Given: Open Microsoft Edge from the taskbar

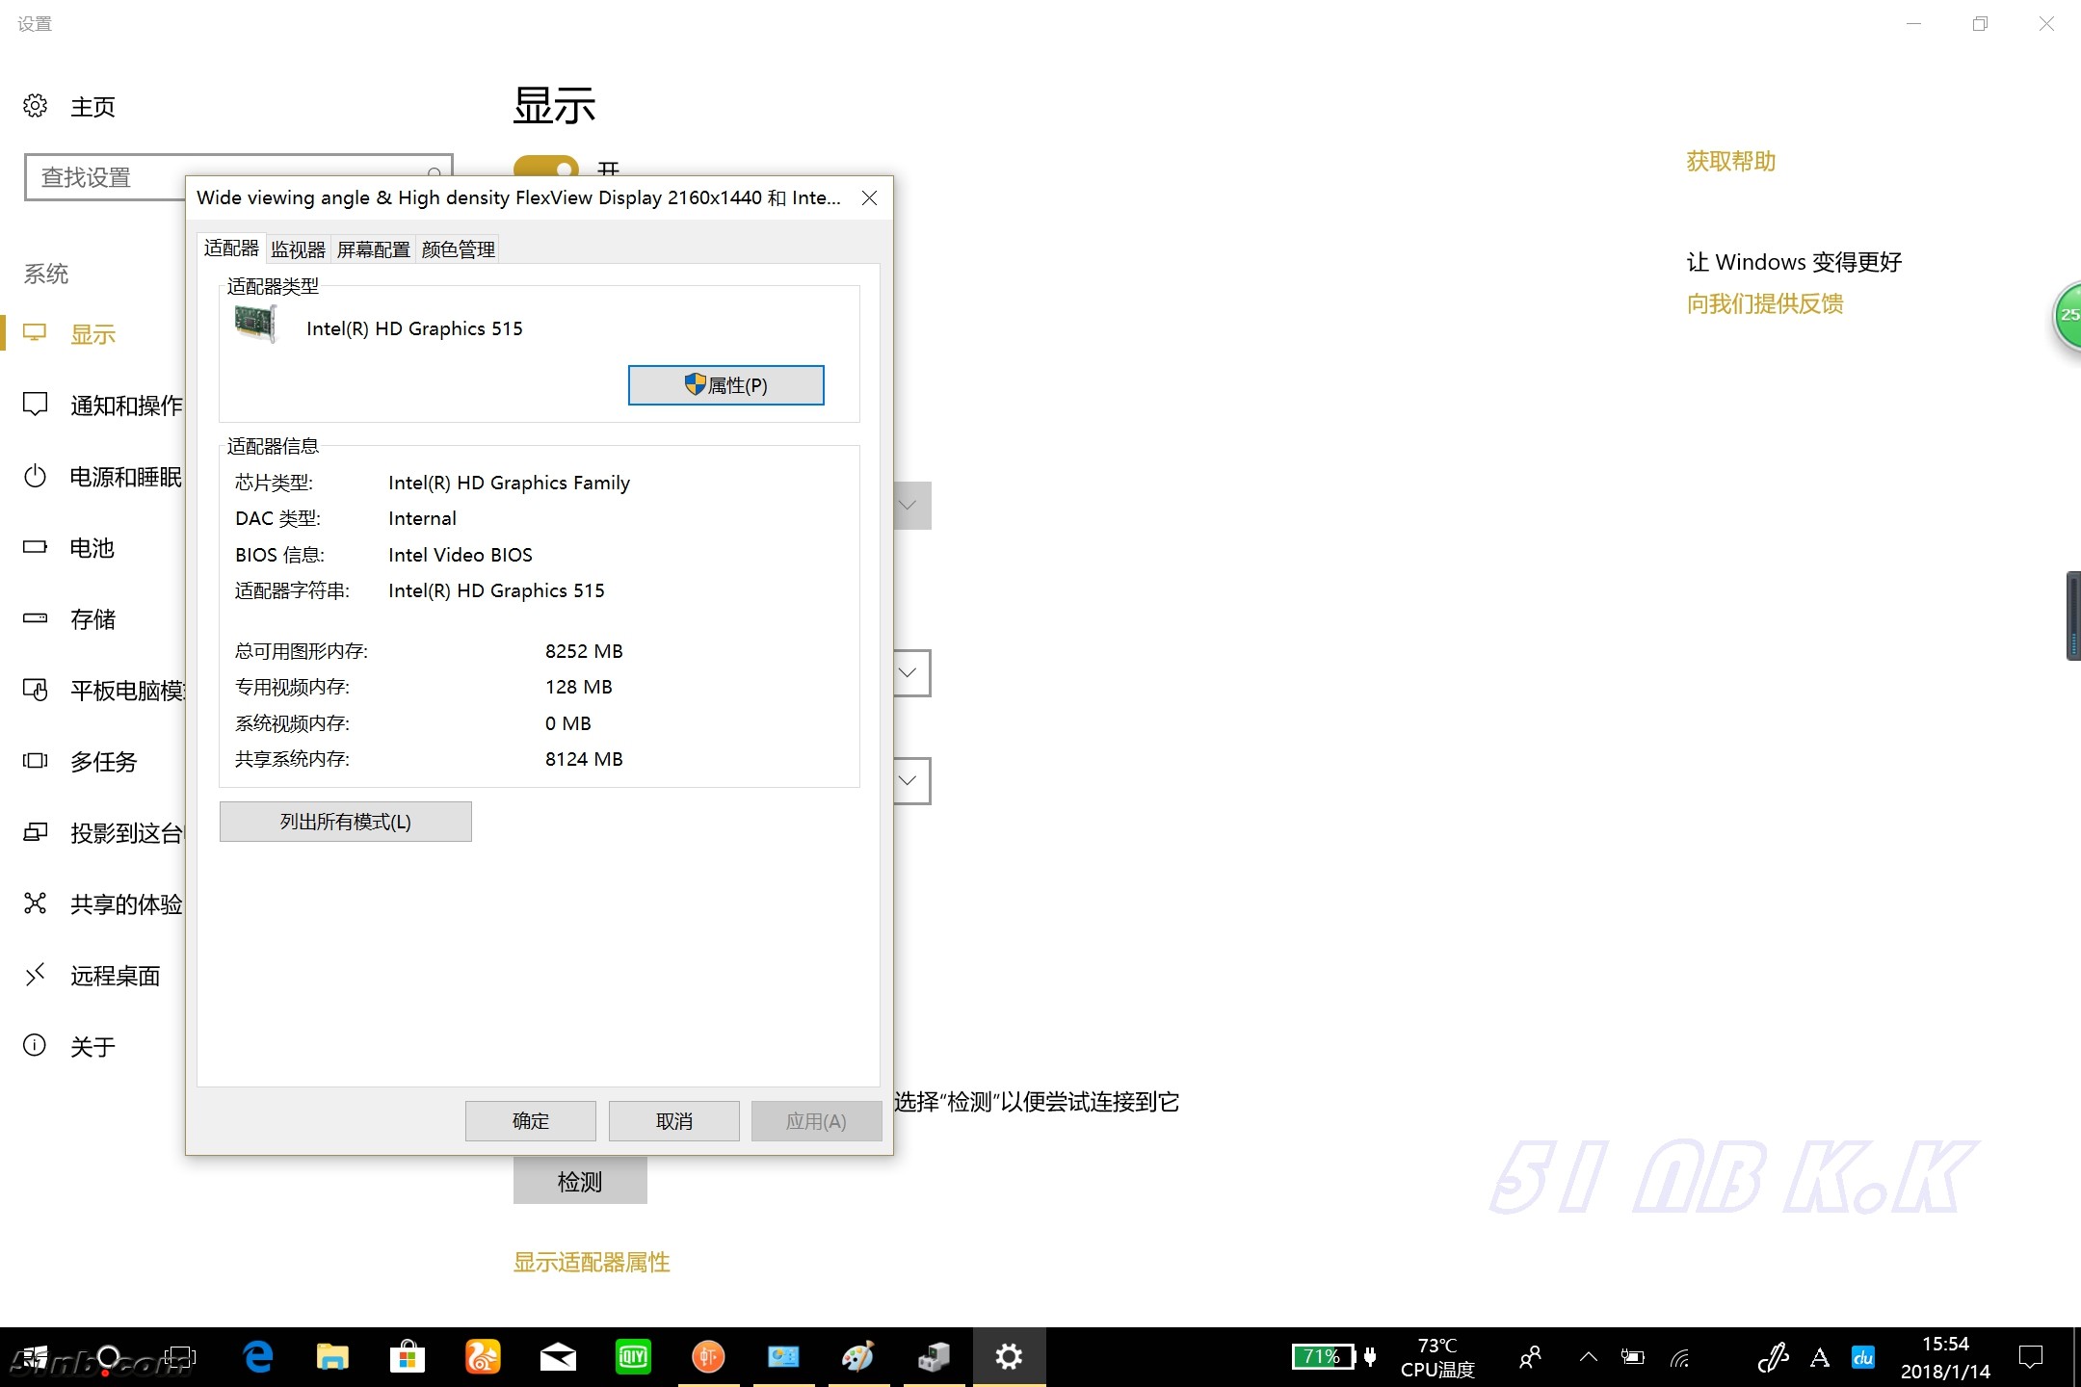Looking at the screenshot, I should click(x=258, y=1357).
